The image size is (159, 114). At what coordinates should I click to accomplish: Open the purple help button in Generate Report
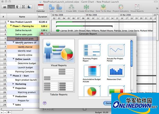coord(45,103)
